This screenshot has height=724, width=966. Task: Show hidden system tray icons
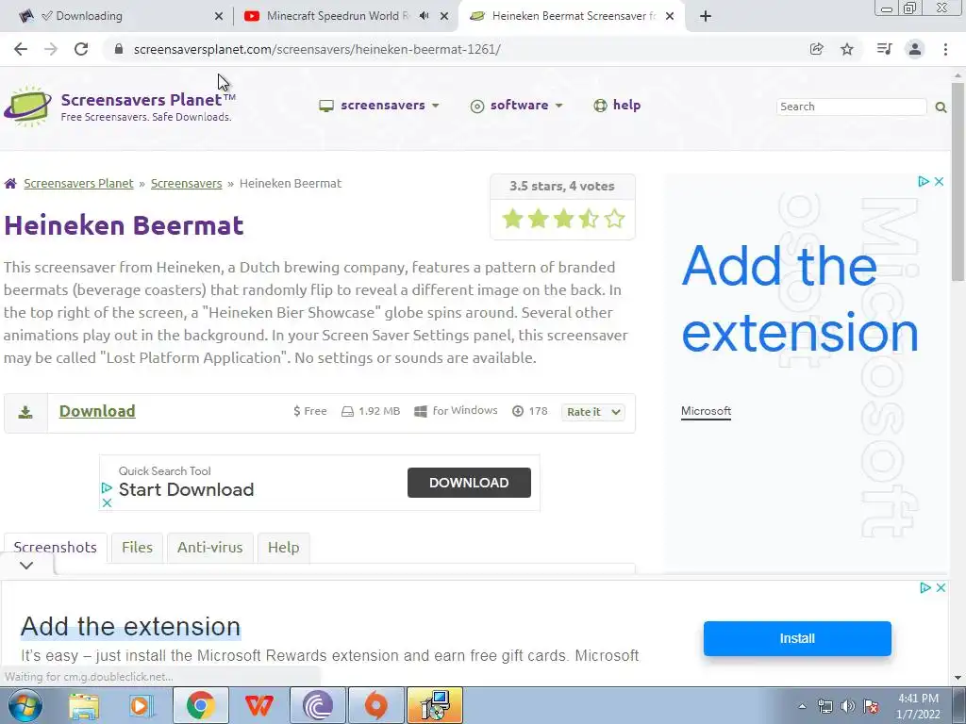(802, 706)
